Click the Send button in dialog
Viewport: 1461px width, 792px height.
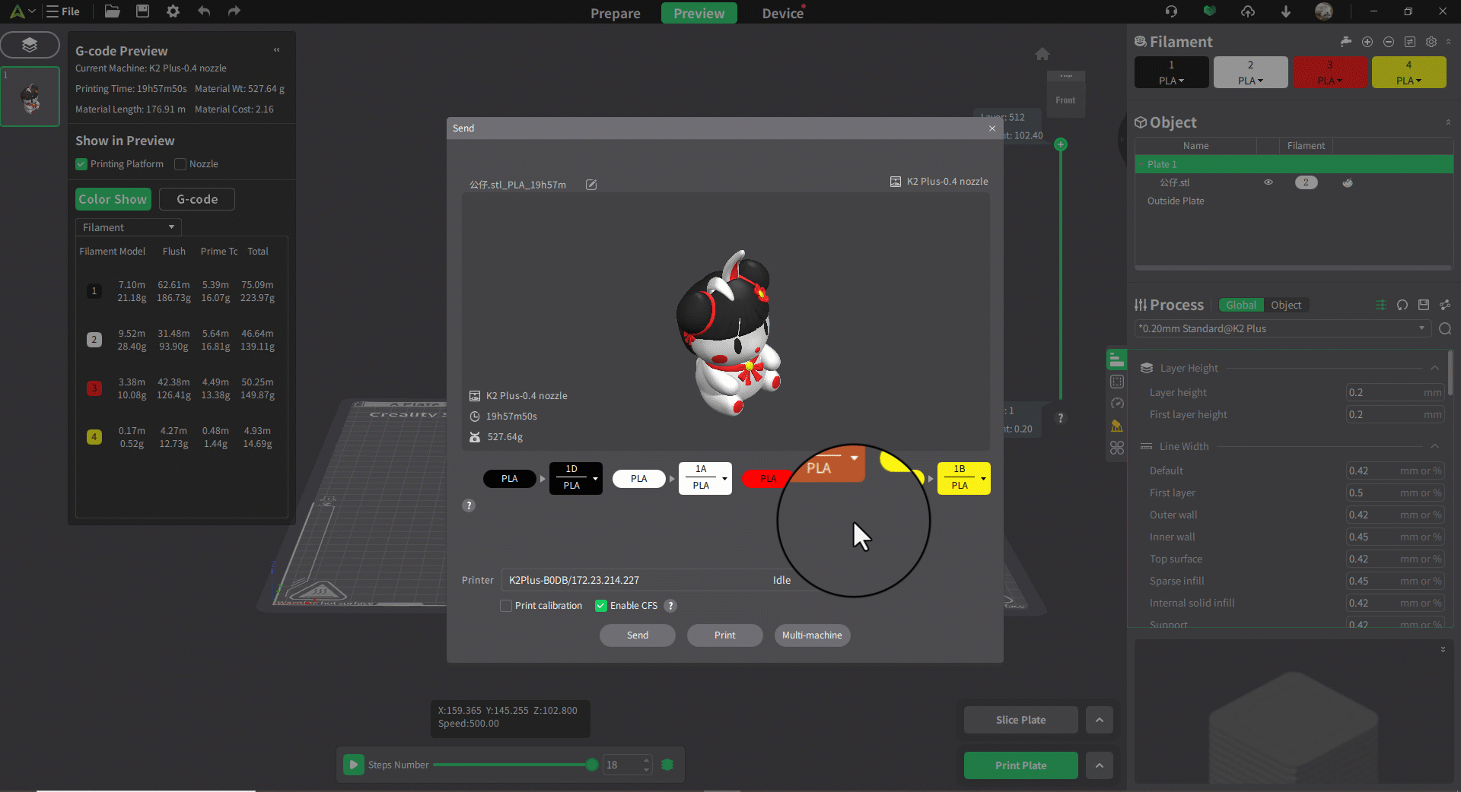coord(637,635)
